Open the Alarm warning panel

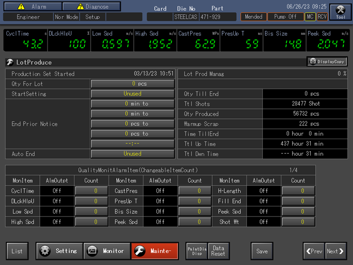(x=32, y=7)
